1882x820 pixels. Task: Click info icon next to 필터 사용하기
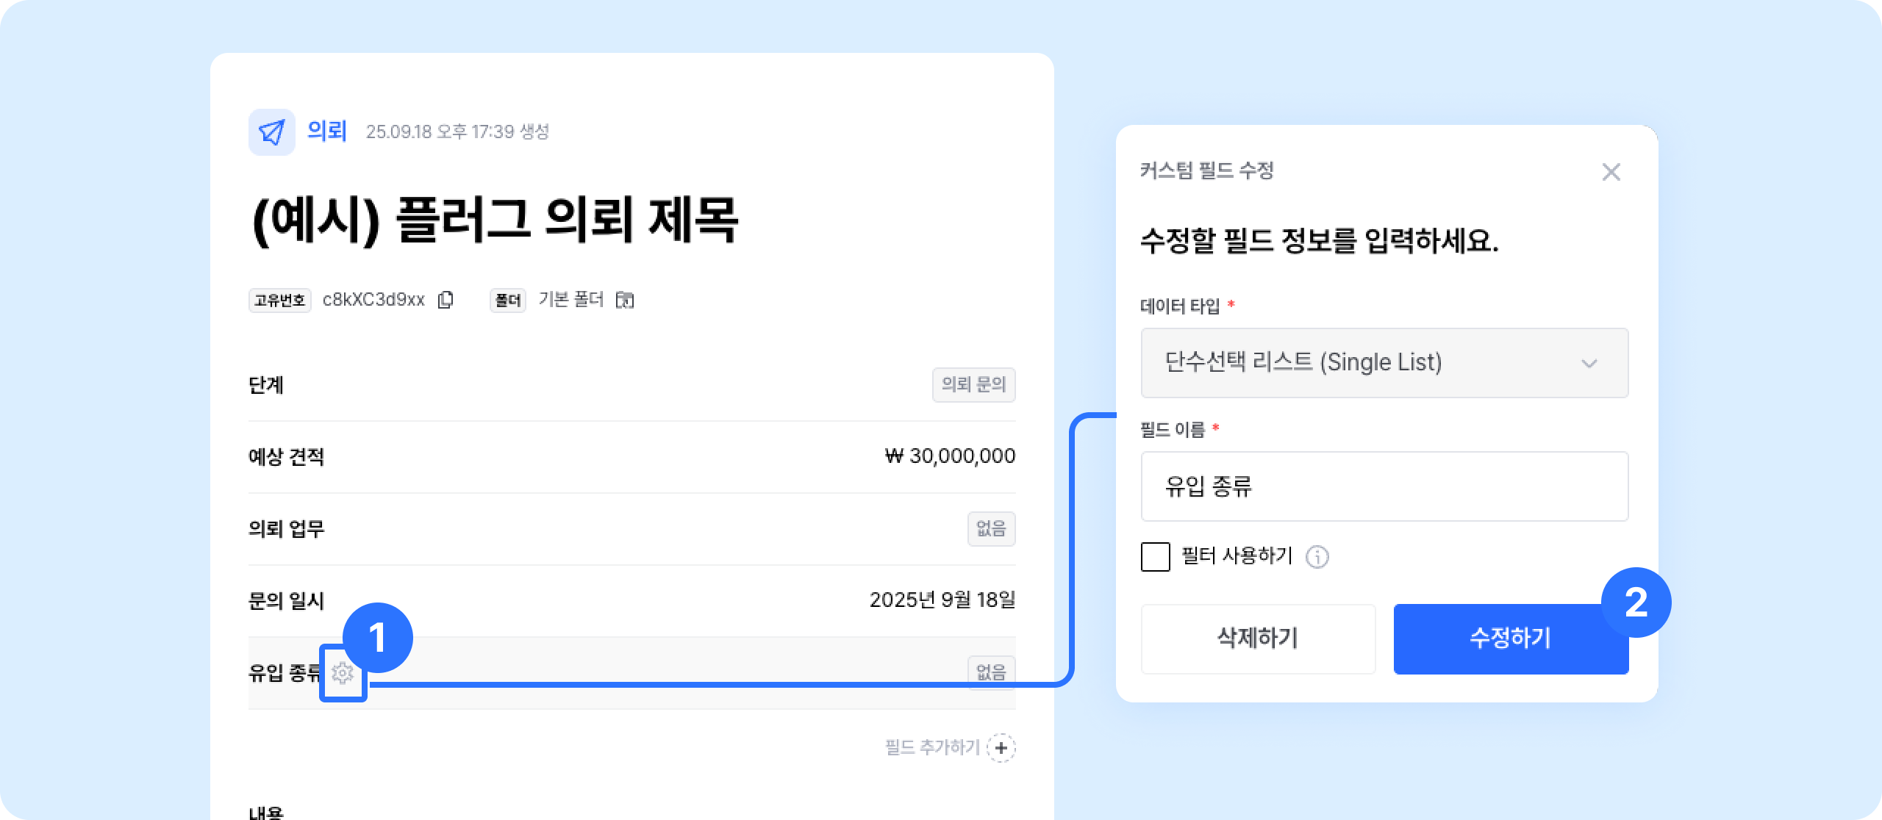1317,557
